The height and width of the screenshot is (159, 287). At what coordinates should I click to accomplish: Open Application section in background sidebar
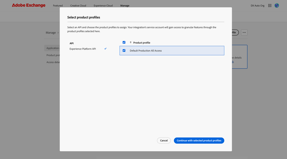coord(52,48)
